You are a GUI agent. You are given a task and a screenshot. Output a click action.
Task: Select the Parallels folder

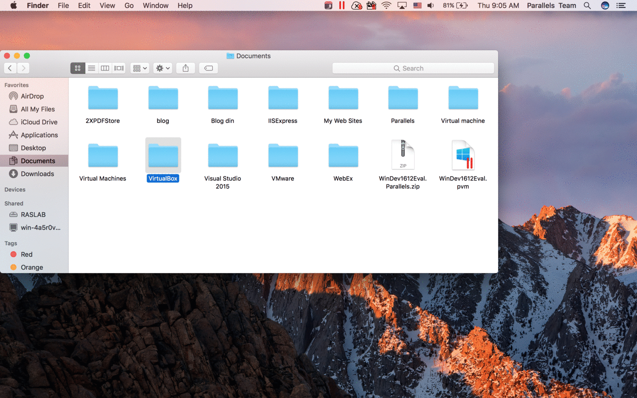[x=403, y=98]
